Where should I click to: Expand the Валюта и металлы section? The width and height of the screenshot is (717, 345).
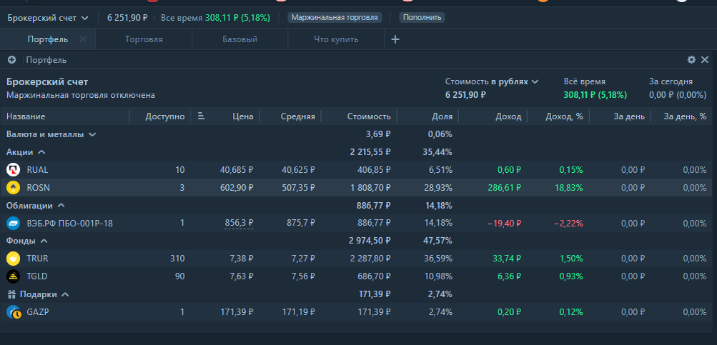tap(51, 134)
